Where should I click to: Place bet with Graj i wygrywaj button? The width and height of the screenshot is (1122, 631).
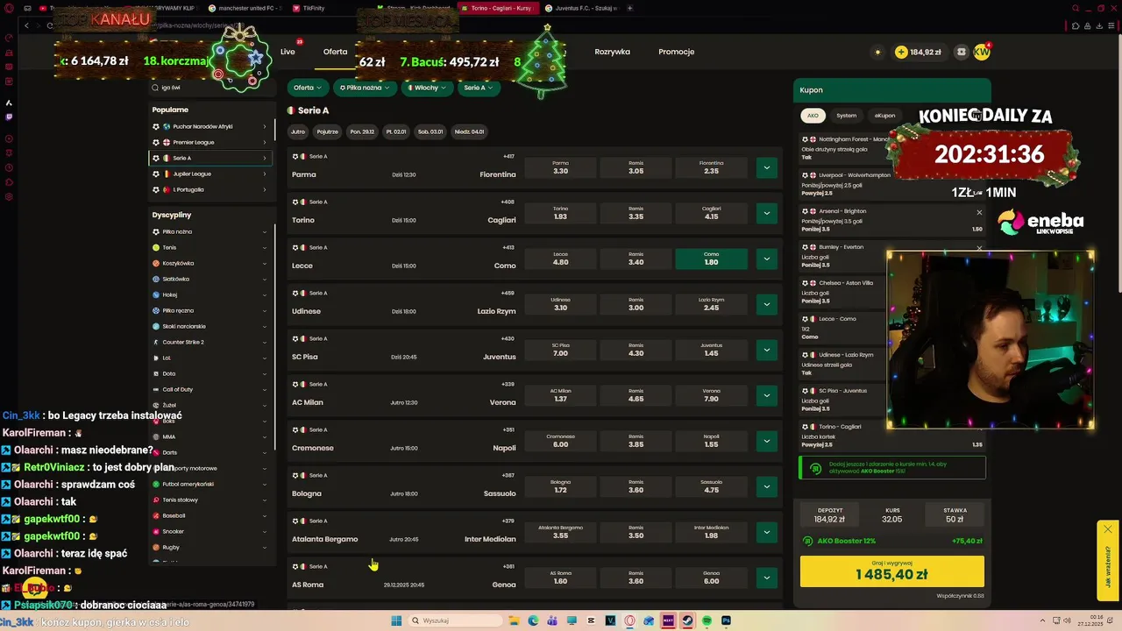tap(891, 571)
